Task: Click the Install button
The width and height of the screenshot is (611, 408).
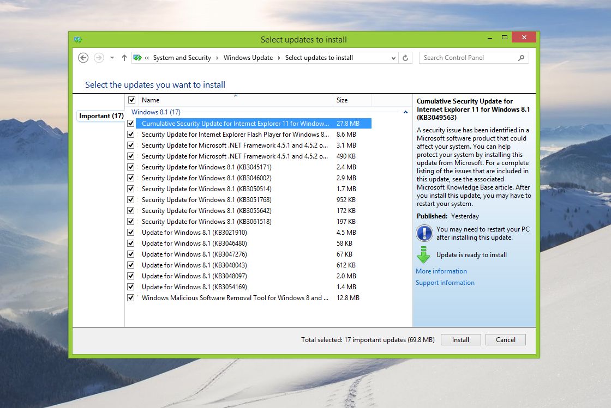Action: tap(460, 339)
